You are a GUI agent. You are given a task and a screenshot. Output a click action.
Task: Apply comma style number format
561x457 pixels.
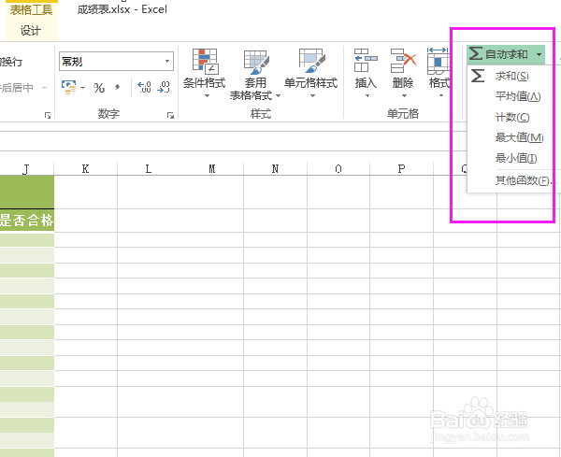pyautogui.click(x=117, y=88)
